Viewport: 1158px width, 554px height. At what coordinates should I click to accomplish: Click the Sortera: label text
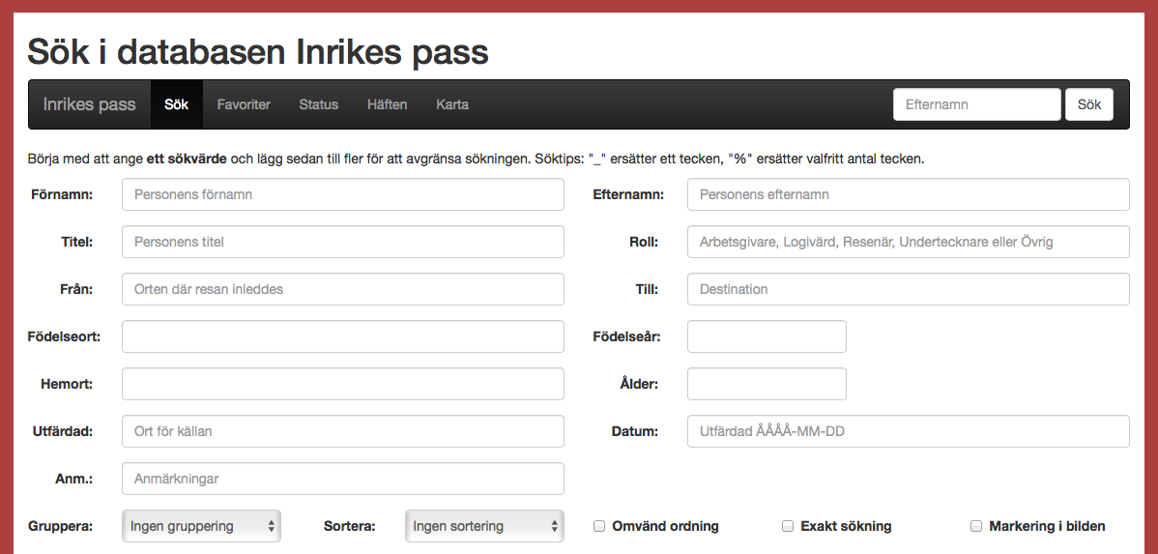[x=349, y=526]
